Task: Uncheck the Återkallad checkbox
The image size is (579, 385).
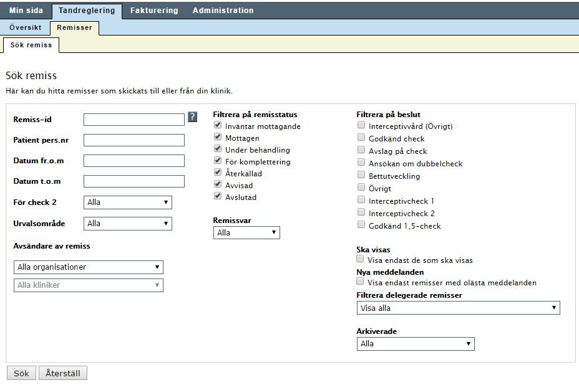Action: (x=218, y=172)
